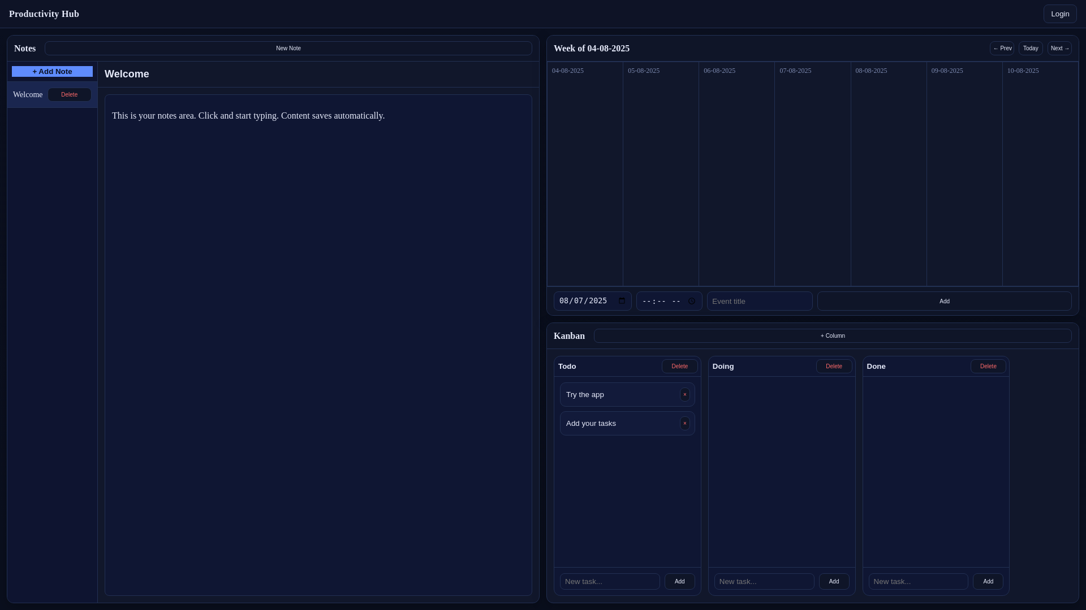The height and width of the screenshot is (610, 1086).
Task: Click the Doing column title
Action: tap(723, 367)
